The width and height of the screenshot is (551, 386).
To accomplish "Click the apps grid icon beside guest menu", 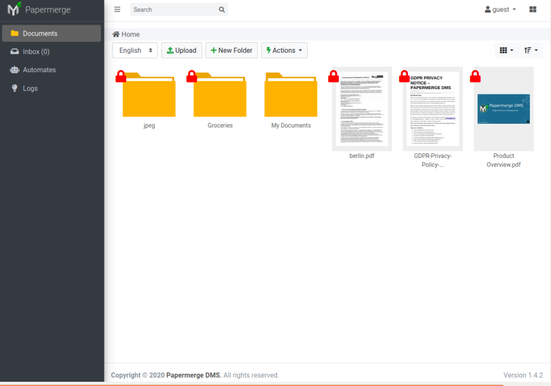I will (532, 9).
